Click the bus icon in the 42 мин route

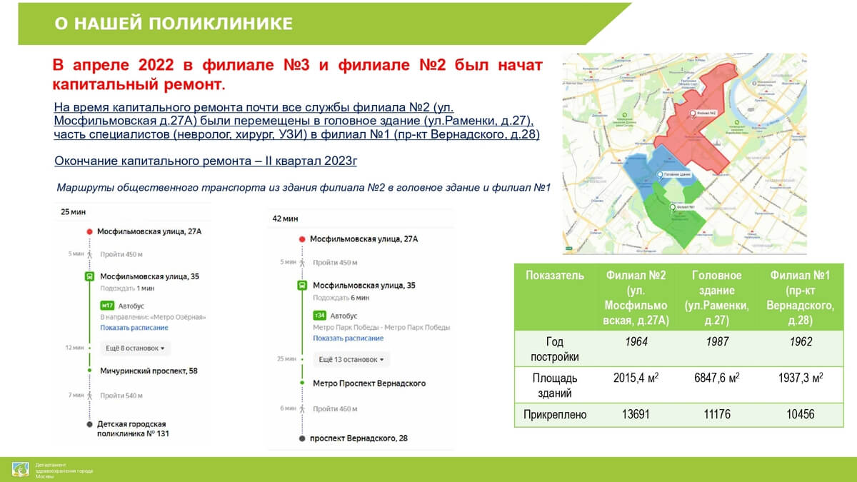[x=301, y=286]
